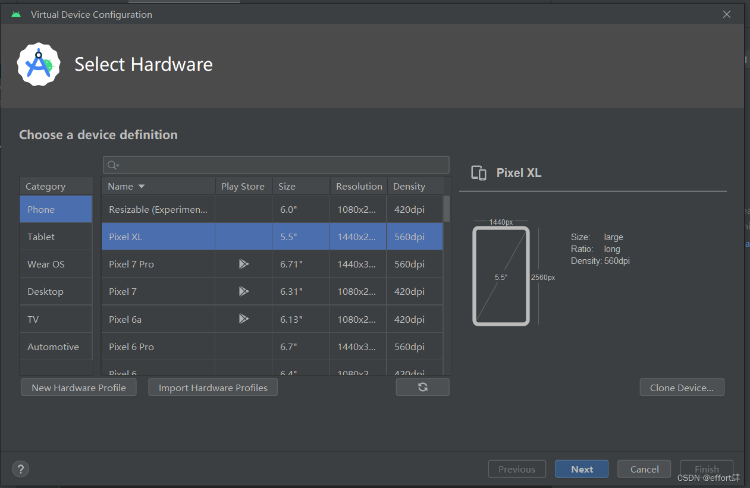Close the Virtual Device Configuration window

point(727,14)
